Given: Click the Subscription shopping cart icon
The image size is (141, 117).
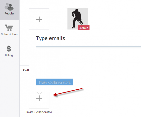Looking at the screenshot, I should [x=9, y=28].
